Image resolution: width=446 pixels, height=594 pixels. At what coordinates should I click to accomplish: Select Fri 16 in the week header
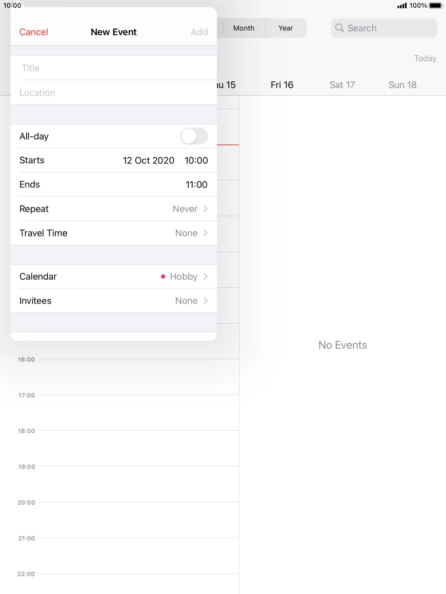(282, 85)
